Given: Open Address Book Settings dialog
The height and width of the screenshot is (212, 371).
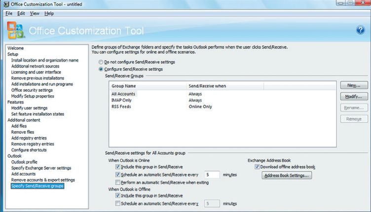Looking at the screenshot, I should tap(286, 176).
